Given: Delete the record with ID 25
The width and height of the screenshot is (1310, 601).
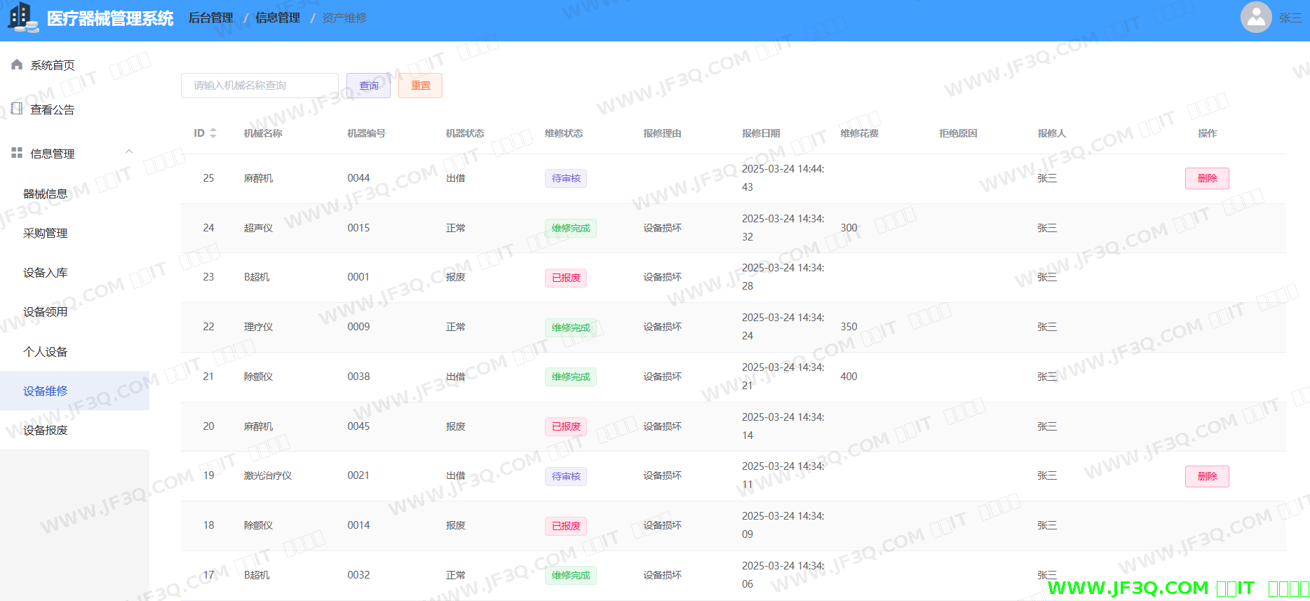Looking at the screenshot, I should click(x=1206, y=178).
